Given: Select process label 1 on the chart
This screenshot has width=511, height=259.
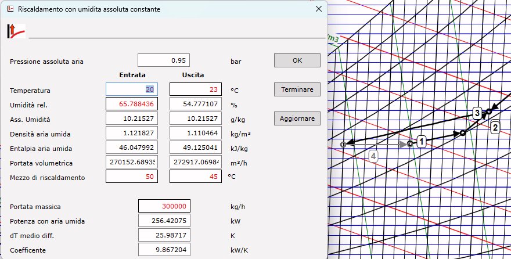Looking at the screenshot, I should pyautogui.click(x=422, y=141).
